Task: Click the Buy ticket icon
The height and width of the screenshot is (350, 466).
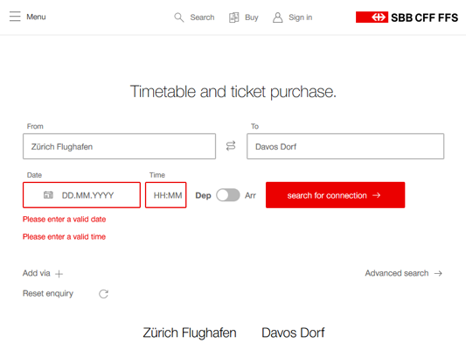Action: point(234,17)
